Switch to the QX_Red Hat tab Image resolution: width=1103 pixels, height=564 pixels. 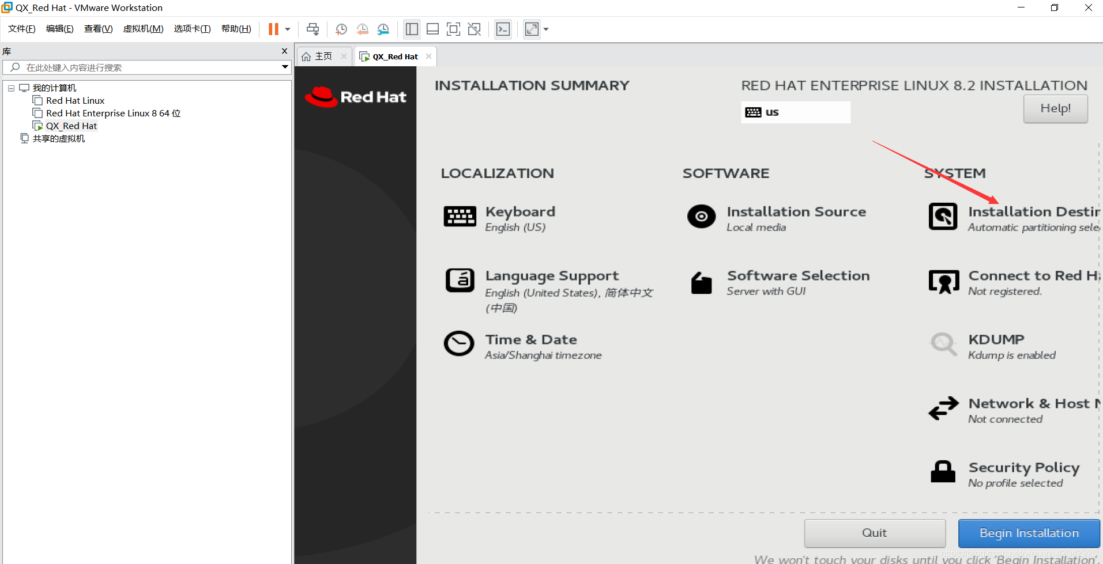[x=395, y=56]
